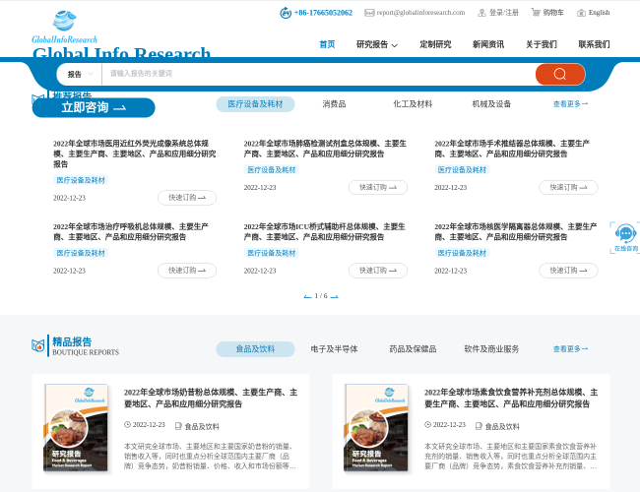Type in the report keyword search field
This screenshot has height=492, width=640.
[x=315, y=74]
